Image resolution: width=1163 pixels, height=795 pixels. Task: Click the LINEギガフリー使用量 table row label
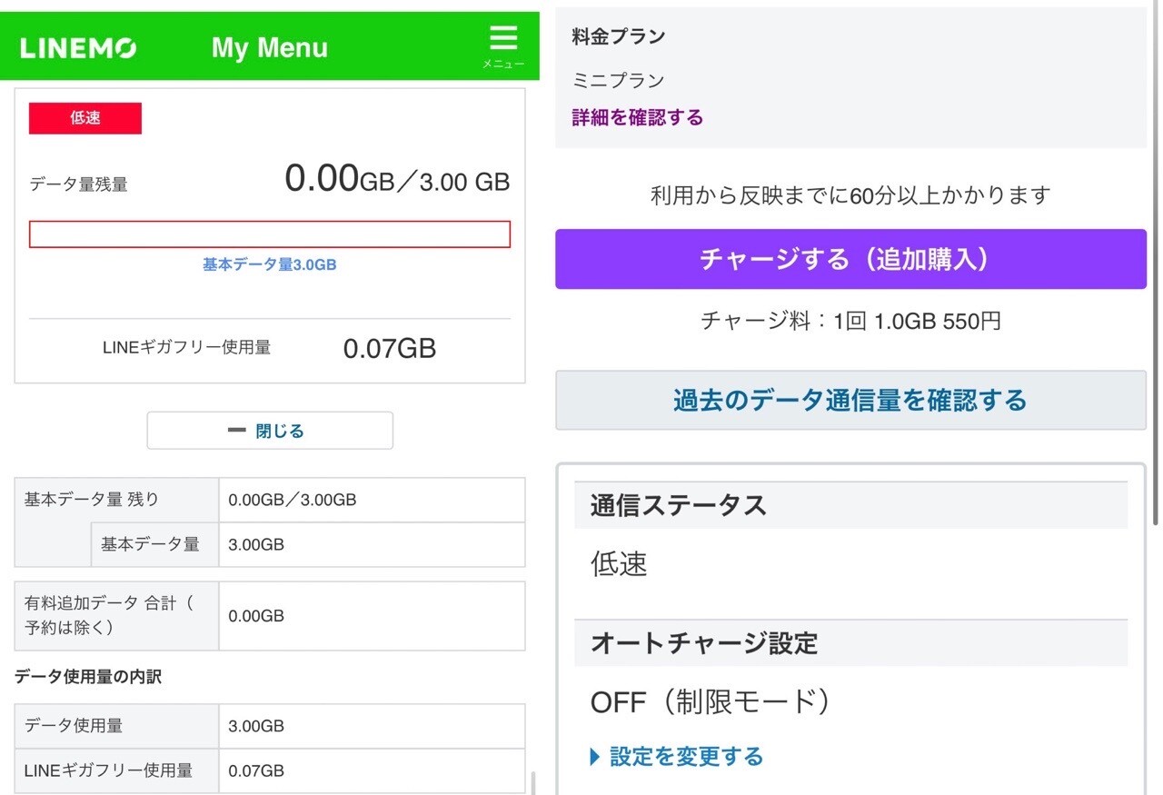coord(117,771)
